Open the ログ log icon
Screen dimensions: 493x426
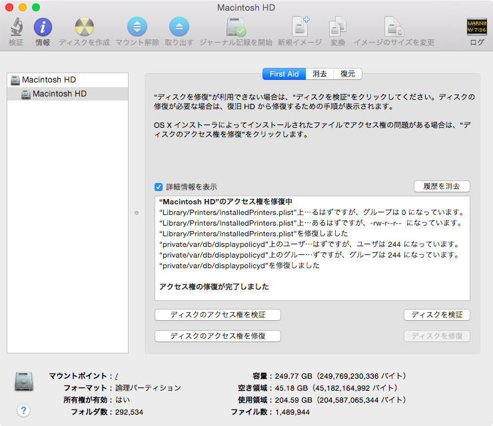pos(476,27)
